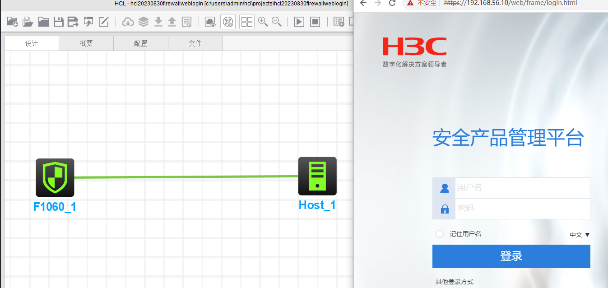Screen dimensions: 608x288
Task: Zoom out on the HCL canvas
Action: [277, 21]
